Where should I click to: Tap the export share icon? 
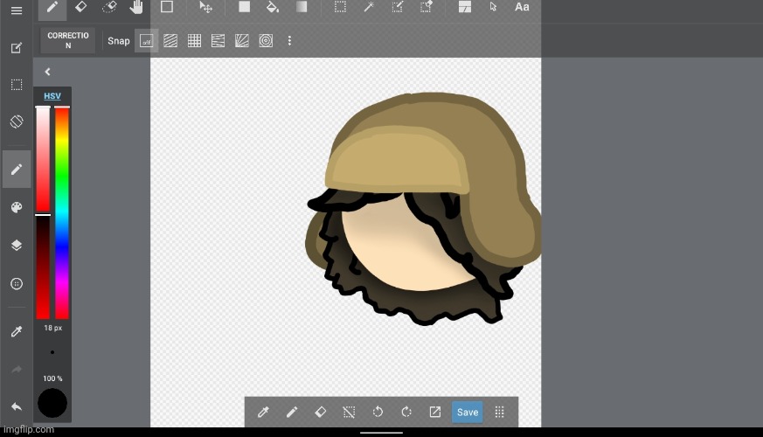click(x=435, y=413)
